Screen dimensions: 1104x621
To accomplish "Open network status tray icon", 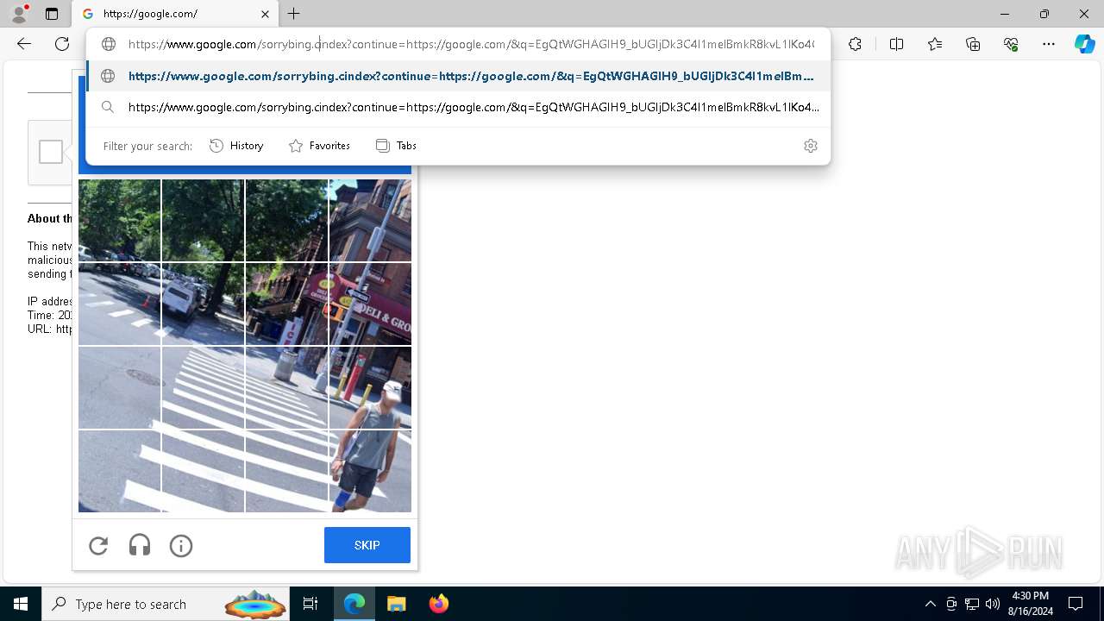I will coord(972,604).
